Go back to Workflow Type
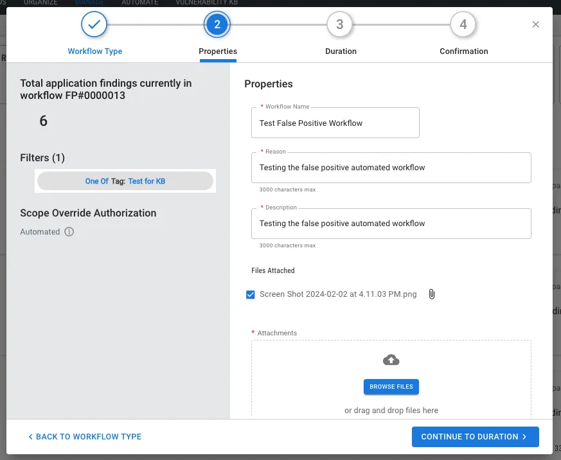The height and width of the screenshot is (460, 561). (x=85, y=437)
